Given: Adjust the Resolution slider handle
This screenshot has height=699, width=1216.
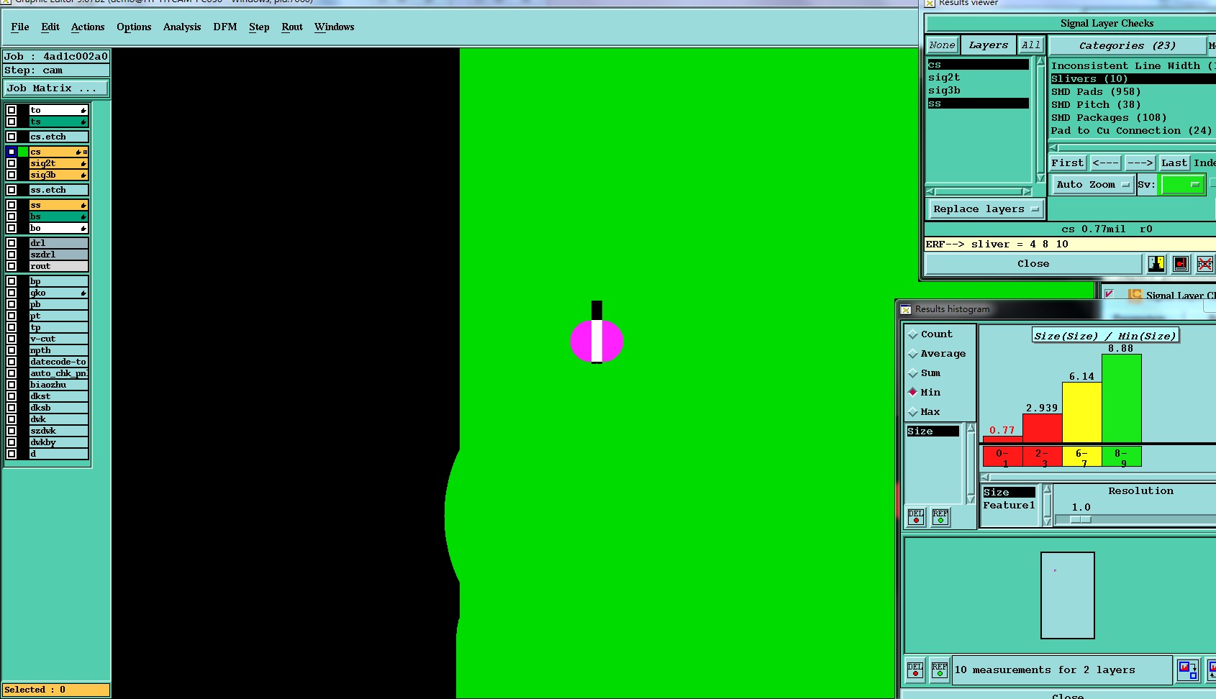Looking at the screenshot, I should click(x=1081, y=519).
